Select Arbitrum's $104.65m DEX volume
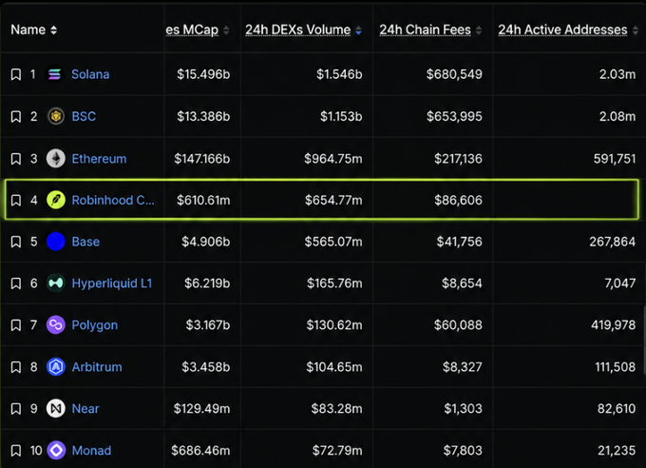 pyautogui.click(x=334, y=367)
